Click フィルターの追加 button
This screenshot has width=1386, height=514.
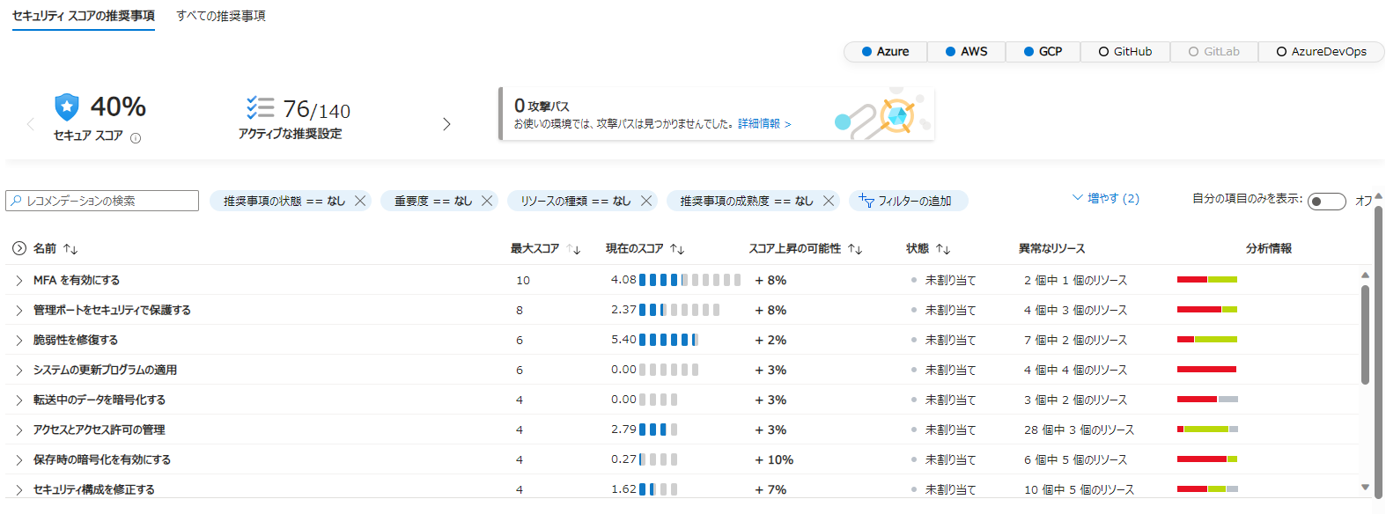click(908, 202)
